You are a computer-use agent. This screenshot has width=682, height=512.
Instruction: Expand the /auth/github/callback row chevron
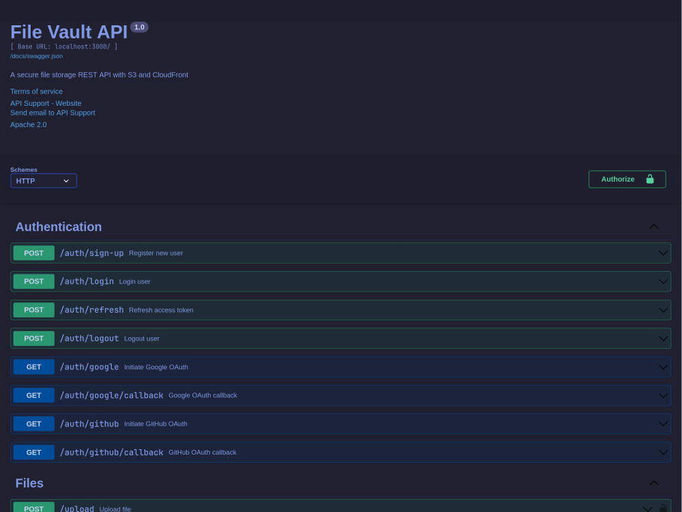(663, 453)
